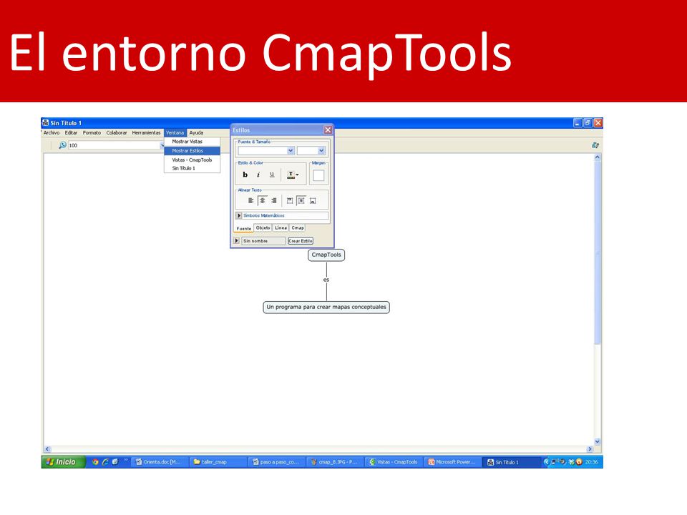Open the Herramientas menu
687x515 pixels.
pyautogui.click(x=146, y=133)
